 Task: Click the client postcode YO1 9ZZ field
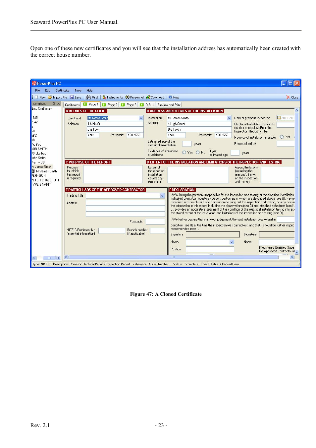point(135,135)
